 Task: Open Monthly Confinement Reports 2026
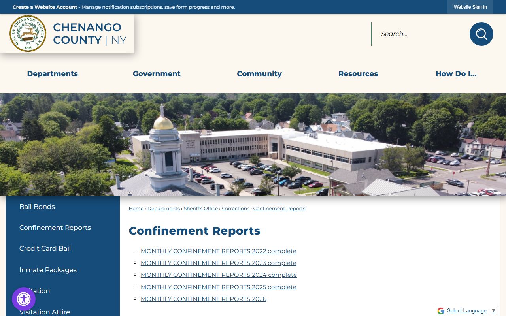click(204, 299)
